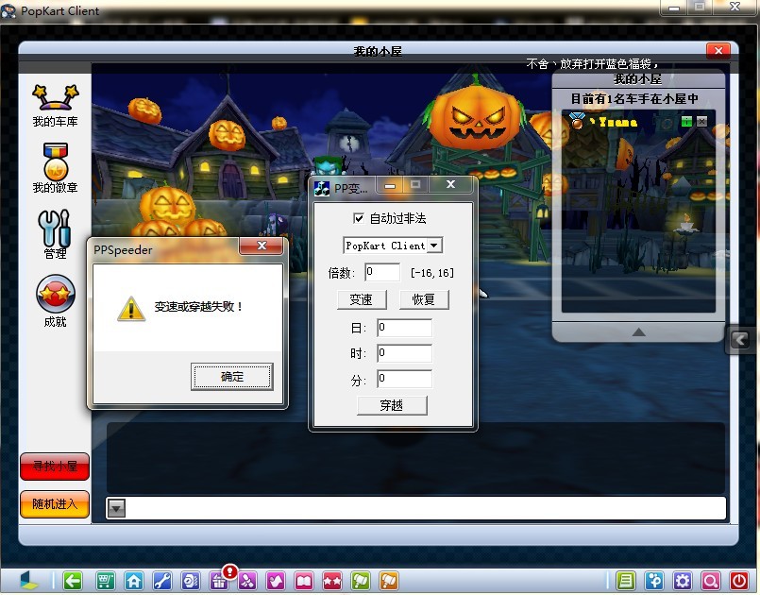Open 我的徽章 (My Badges) medal icon
The width and height of the screenshot is (760, 595).
click(55, 168)
